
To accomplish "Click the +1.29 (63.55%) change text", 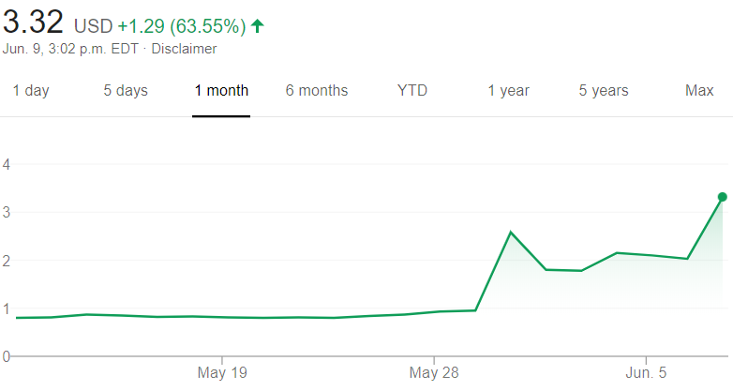I will 182,26.
